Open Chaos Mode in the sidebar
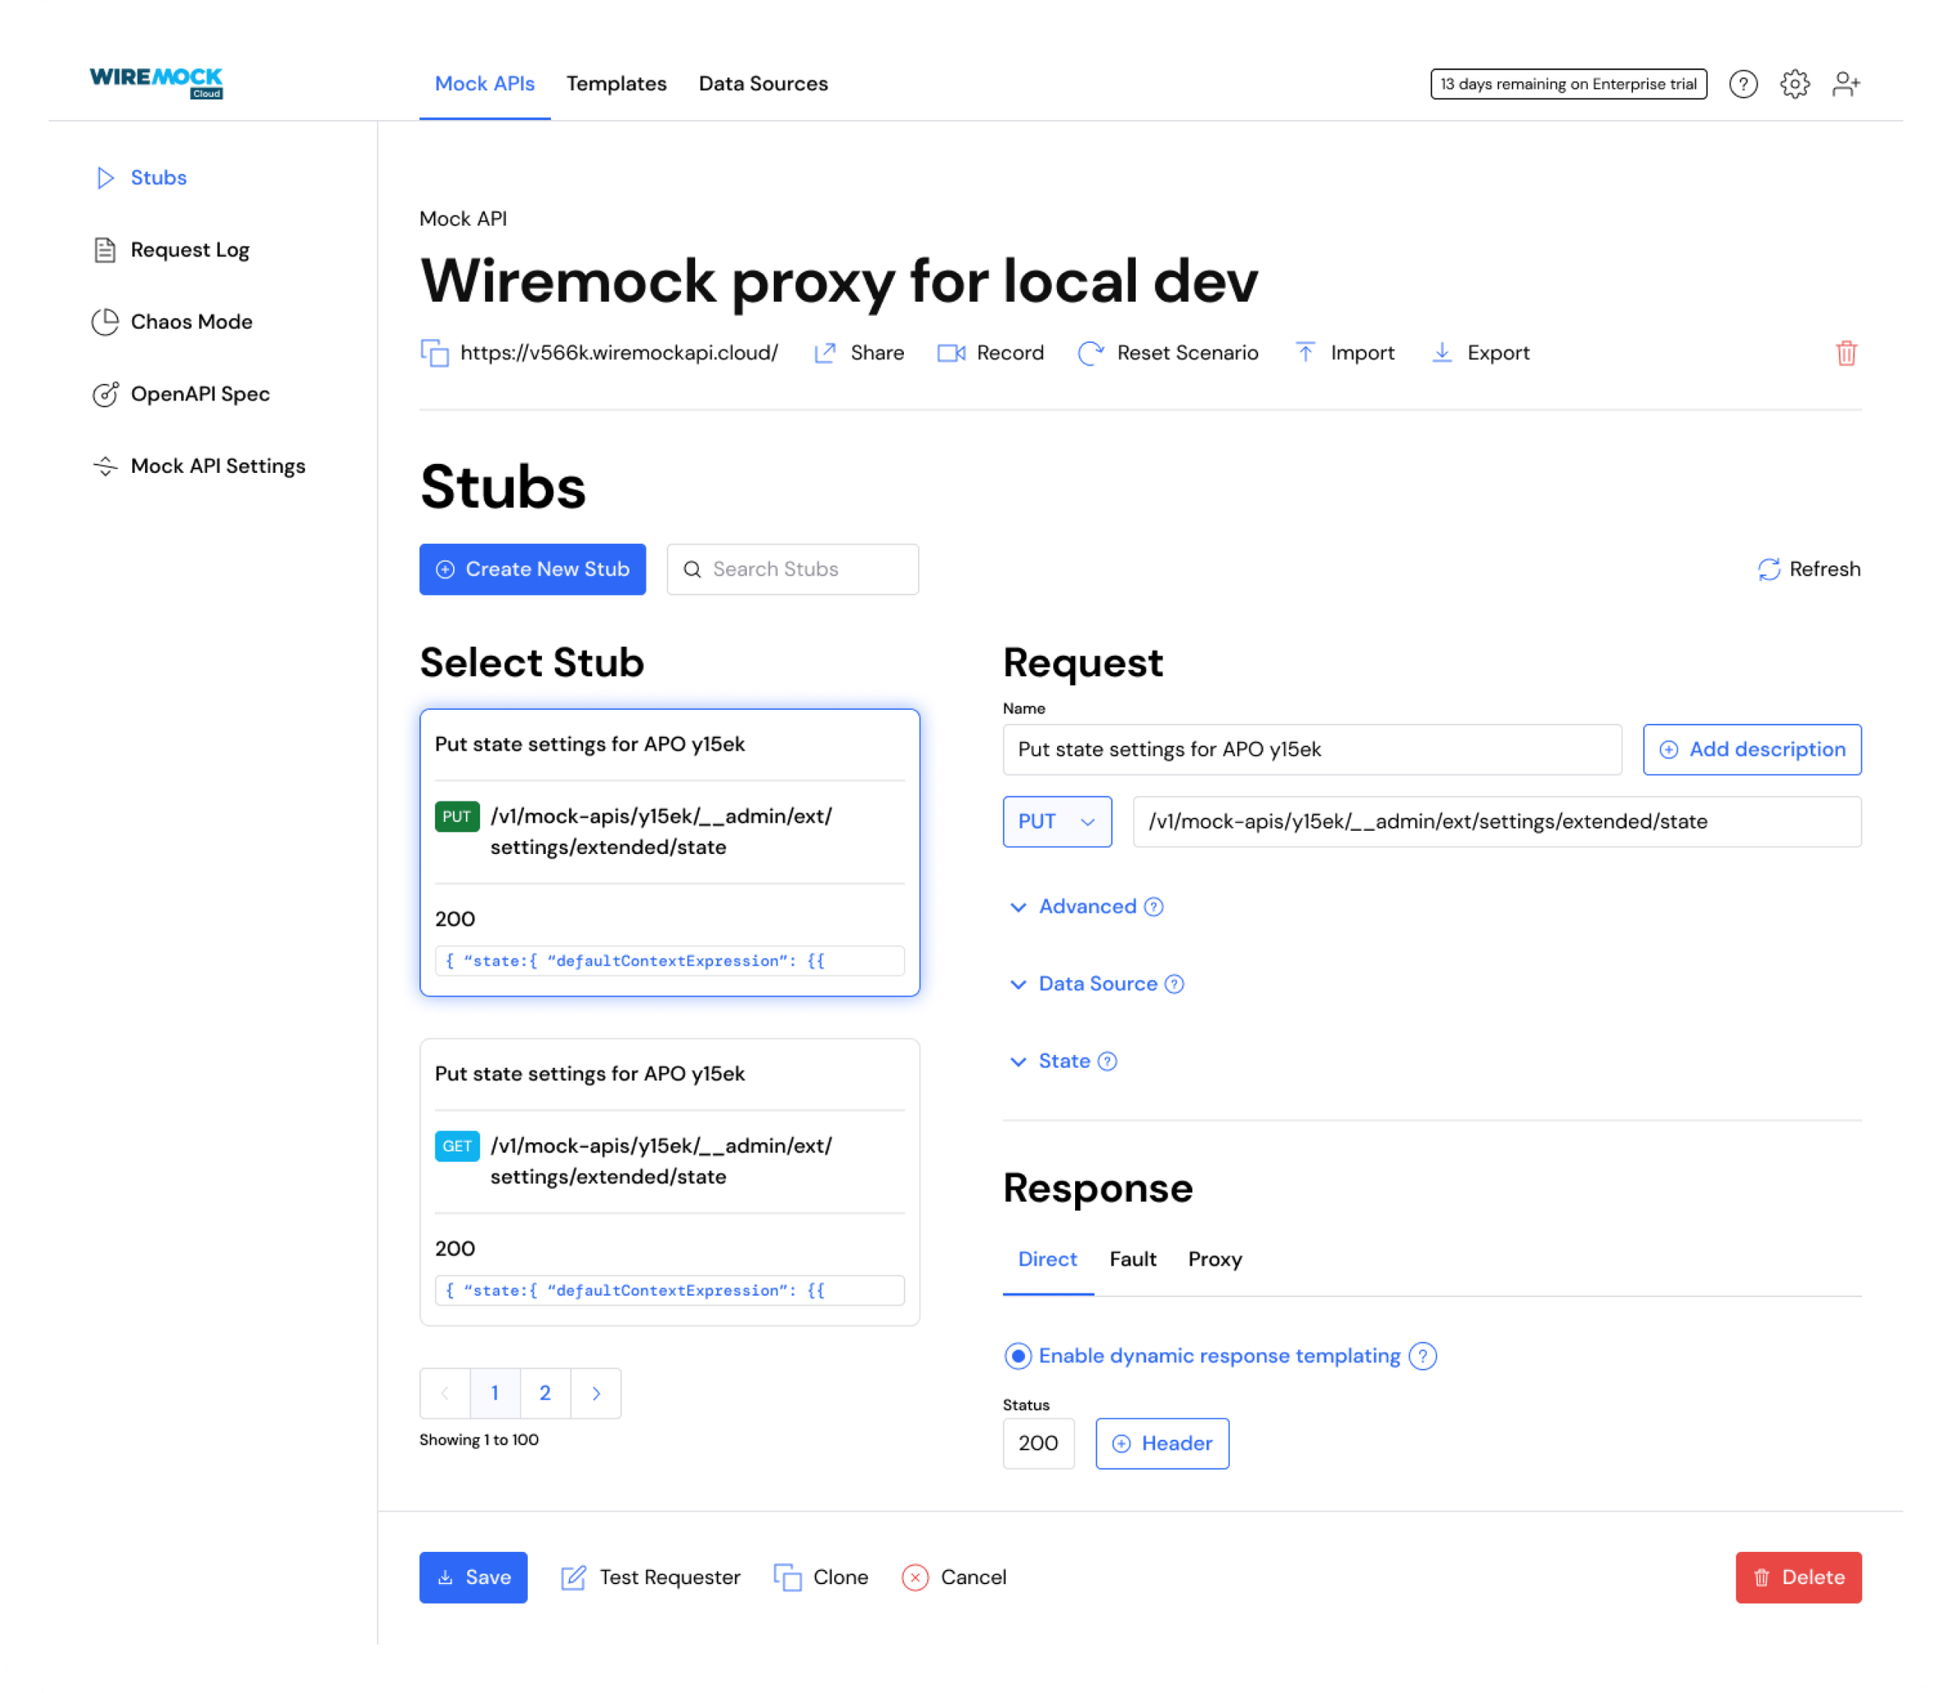The image size is (1952, 1693). click(x=191, y=321)
